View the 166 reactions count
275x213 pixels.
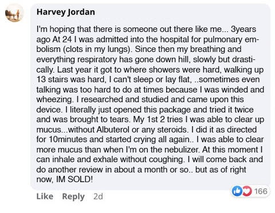point(261,191)
